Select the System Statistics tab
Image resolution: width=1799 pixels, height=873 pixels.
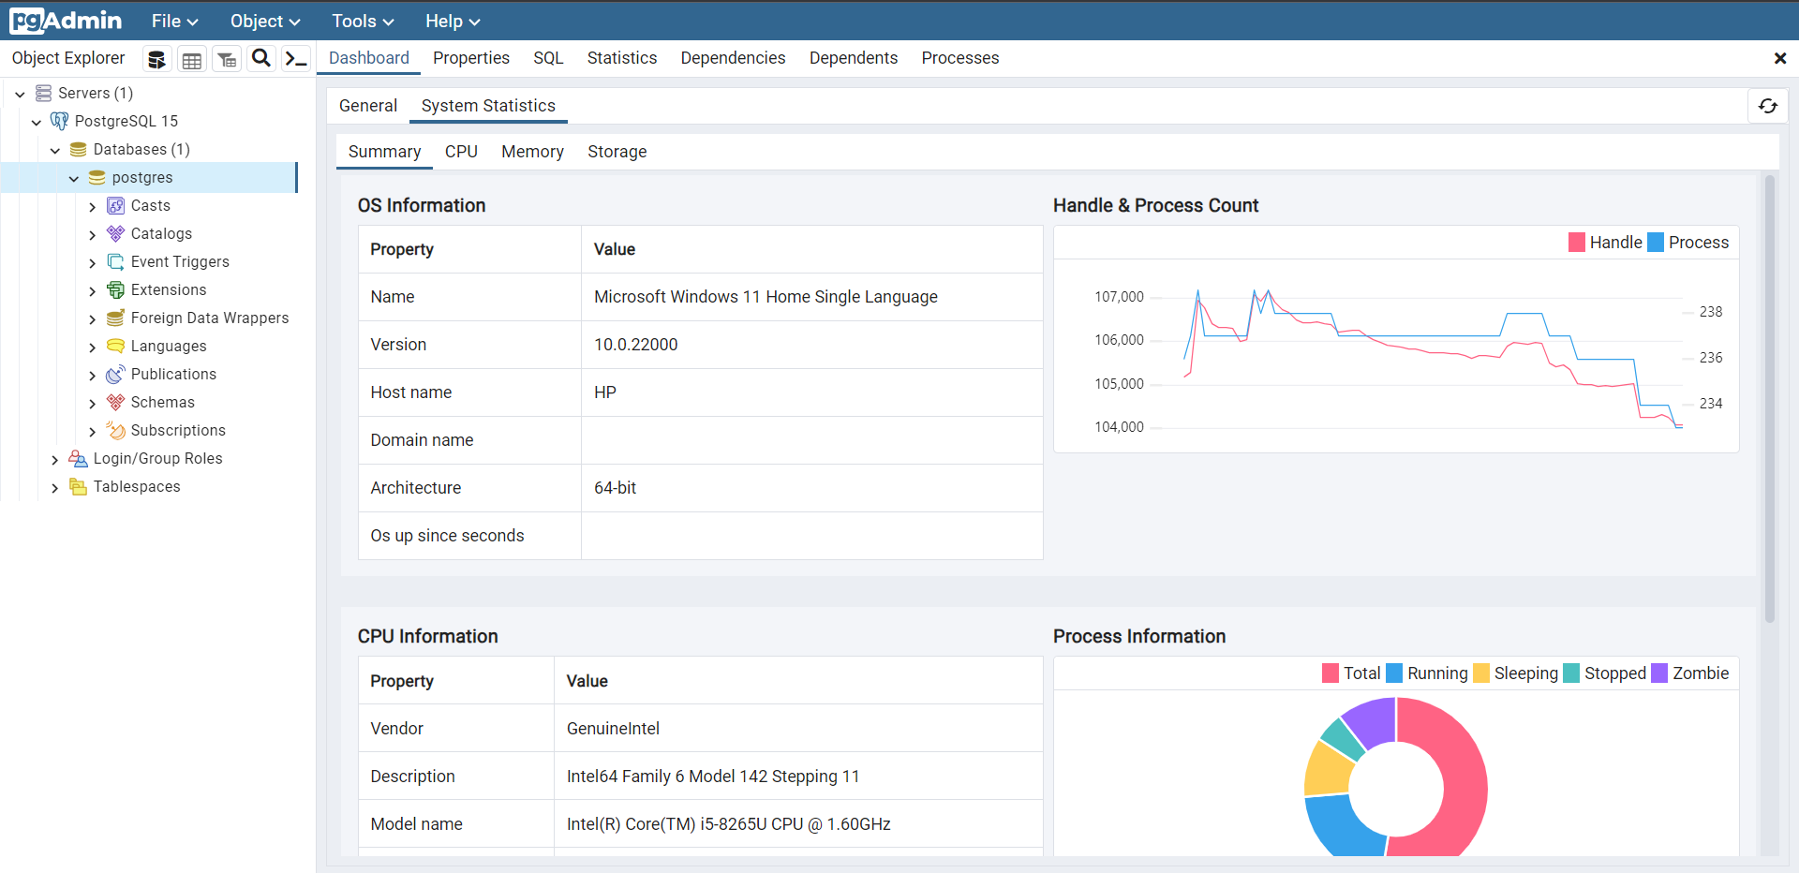coord(488,106)
